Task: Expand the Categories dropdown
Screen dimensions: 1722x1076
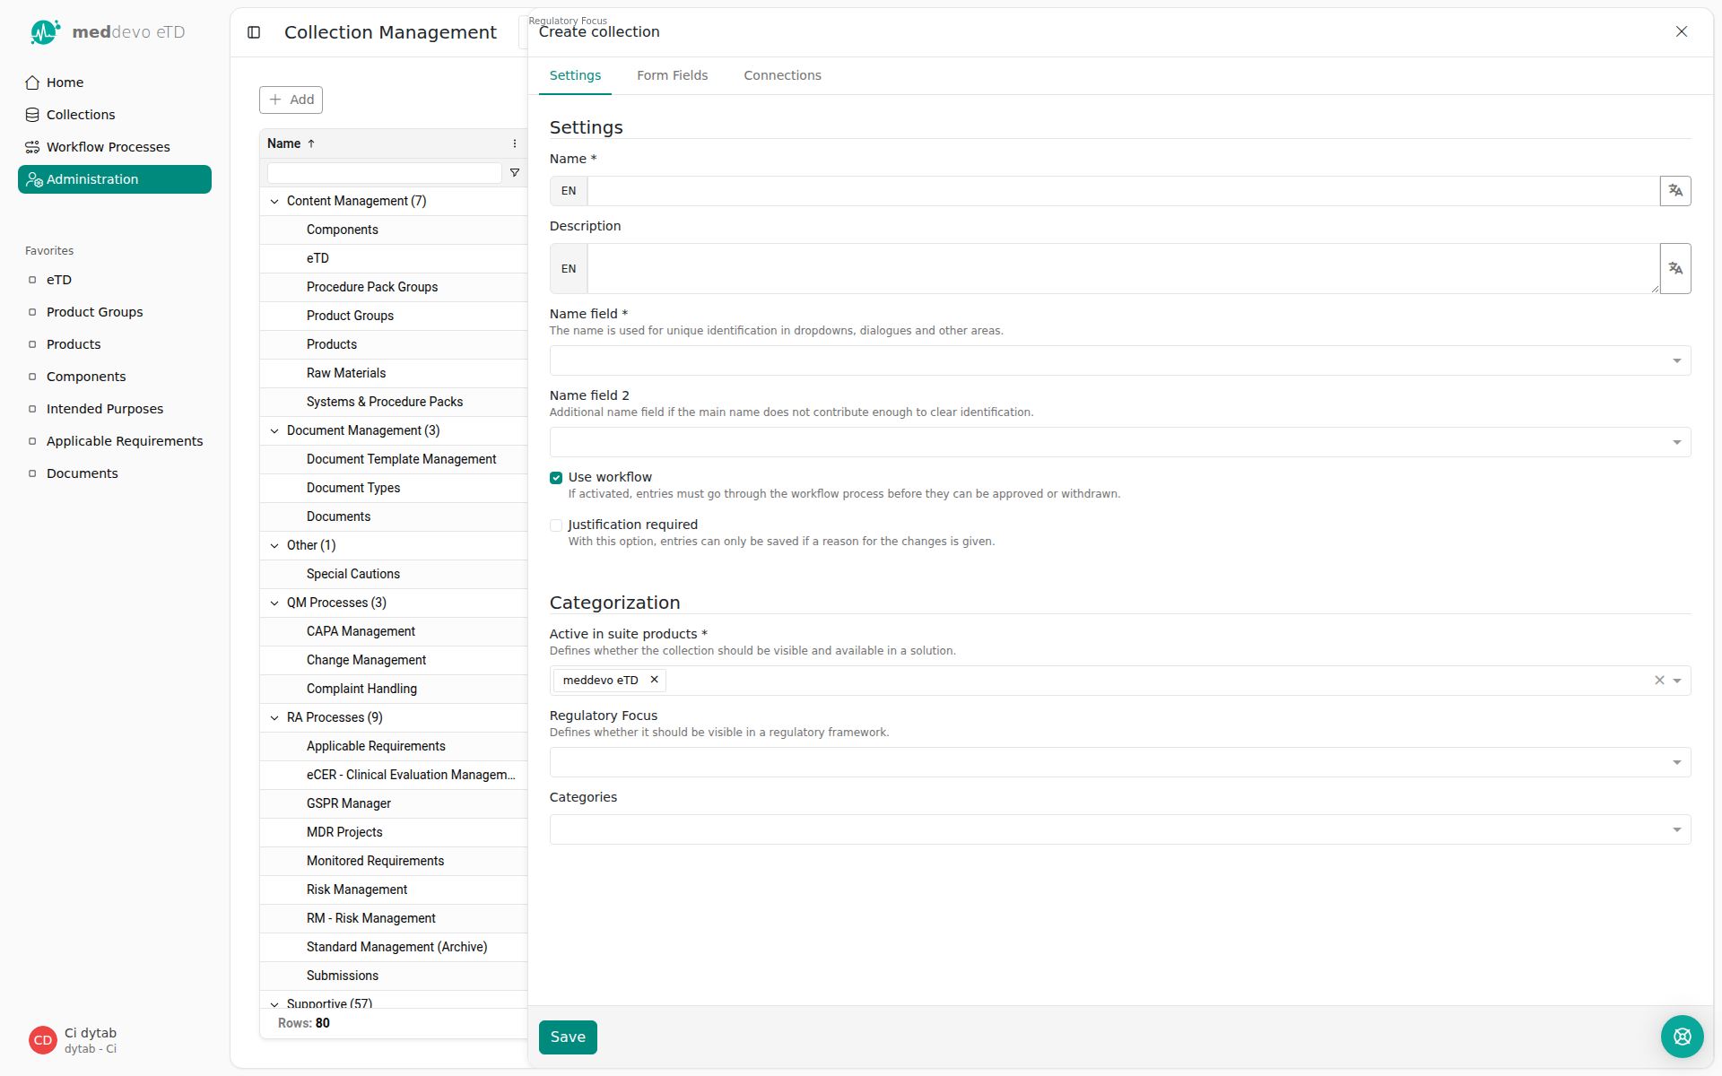Action: pos(1119,829)
